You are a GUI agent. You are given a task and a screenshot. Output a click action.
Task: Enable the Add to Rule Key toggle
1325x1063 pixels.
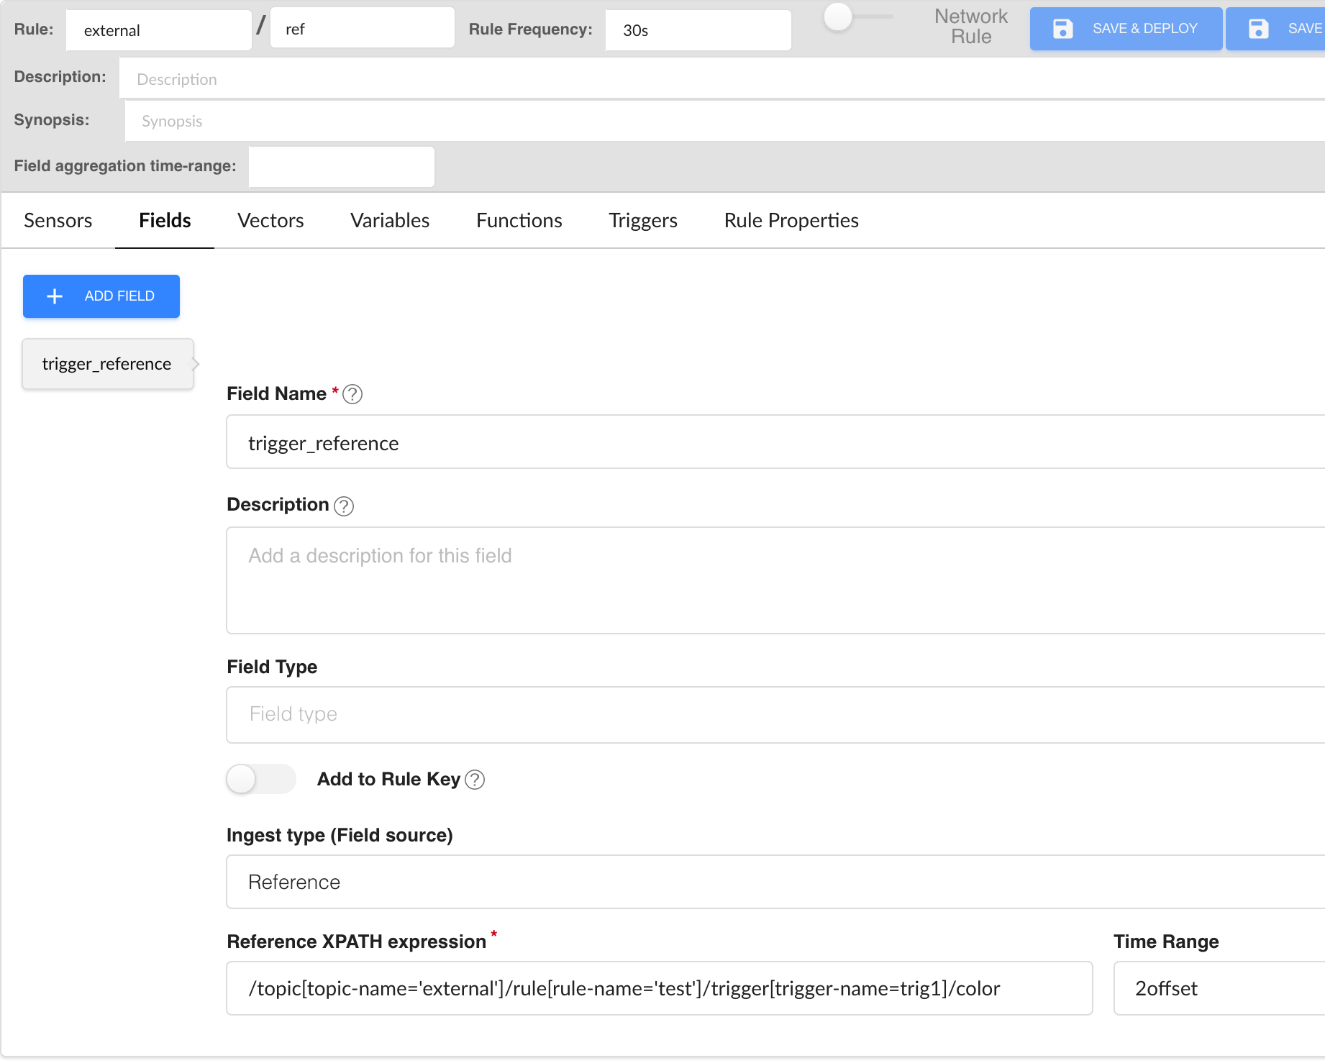(260, 779)
